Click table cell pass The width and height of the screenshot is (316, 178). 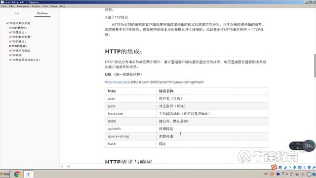[x=130, y=106]
